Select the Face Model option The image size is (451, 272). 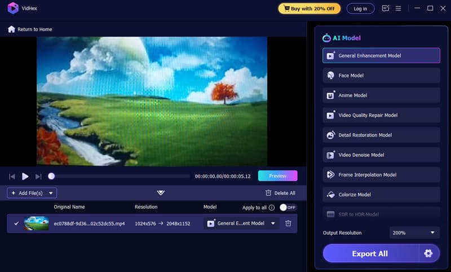tap(381, 76)
